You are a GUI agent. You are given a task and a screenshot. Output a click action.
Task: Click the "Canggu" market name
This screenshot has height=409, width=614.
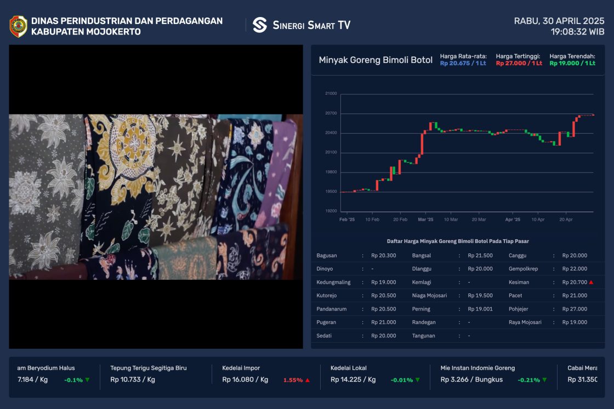pos(518,256)
